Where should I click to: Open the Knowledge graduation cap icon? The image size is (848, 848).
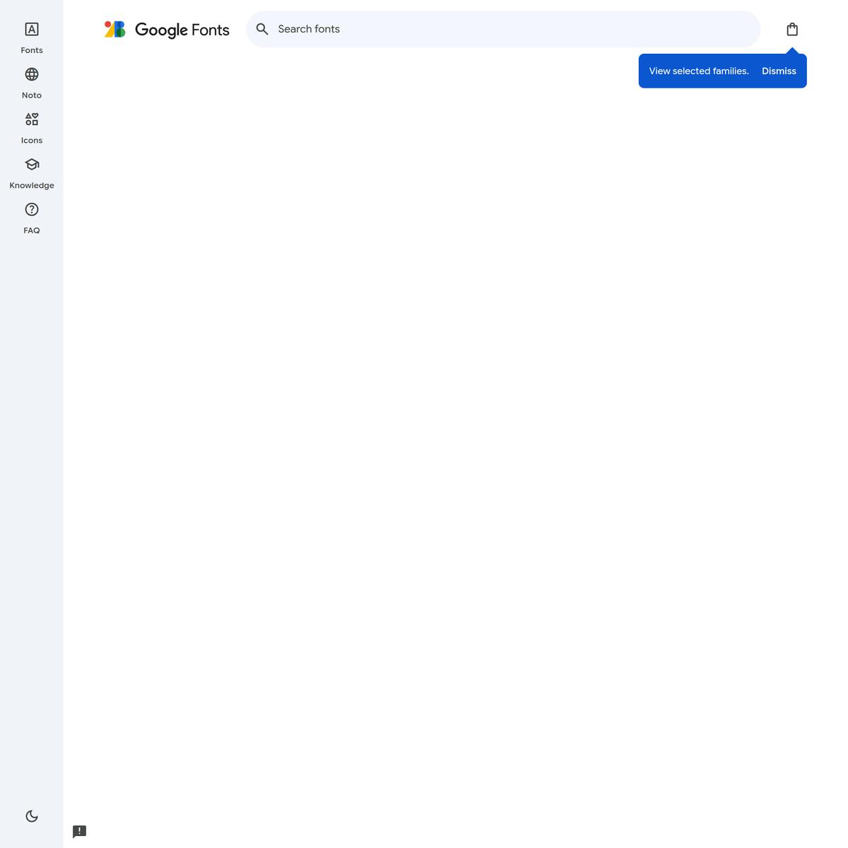[32, 165]
